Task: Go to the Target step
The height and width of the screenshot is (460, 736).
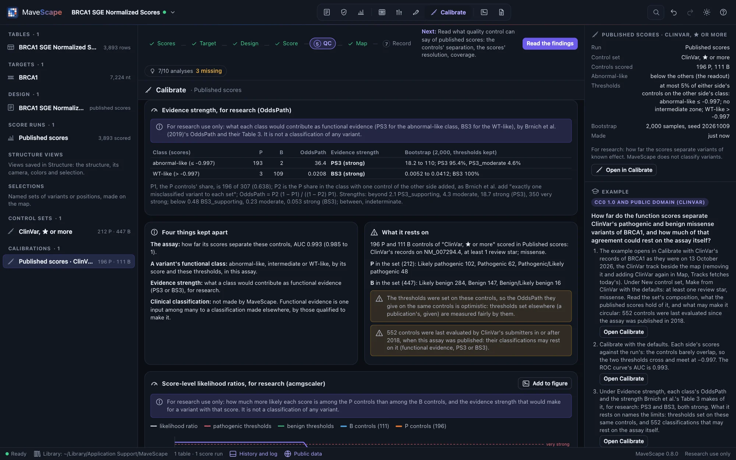Action: pos(204,43)
